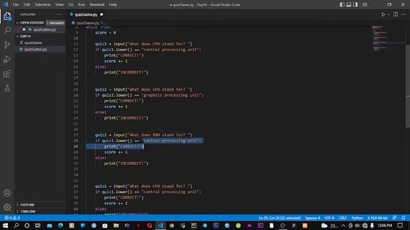
Task: Open the Run menu
Action: (81, 4)
